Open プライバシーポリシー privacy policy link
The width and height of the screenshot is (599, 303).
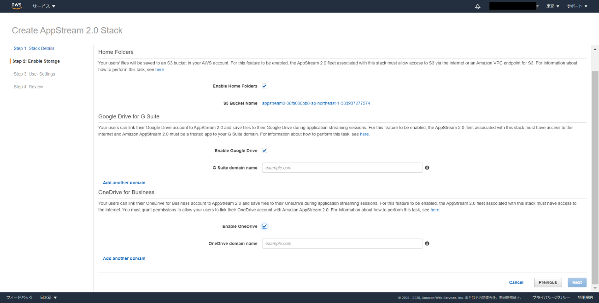click(x=551, y=297)
